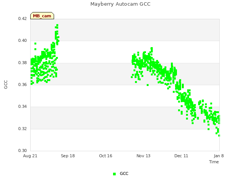Click the Oct 16 x-axis label
This screenshot has height=181, width=242.
point(105,156)
